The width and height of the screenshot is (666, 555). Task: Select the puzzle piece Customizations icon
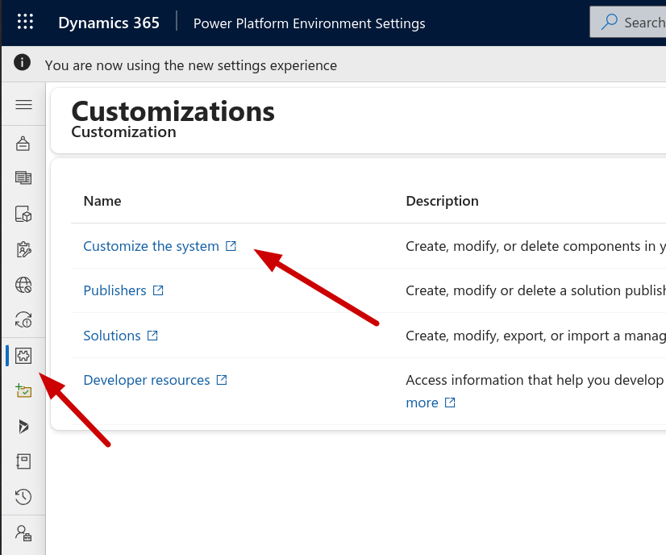[23, 356]
